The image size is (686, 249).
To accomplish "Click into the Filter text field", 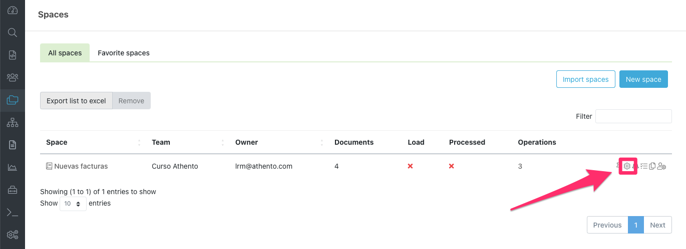I will tap(633, 116).
